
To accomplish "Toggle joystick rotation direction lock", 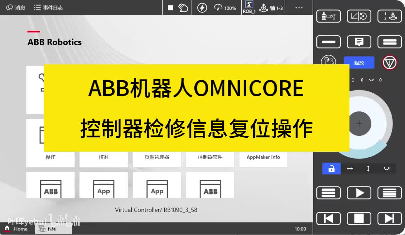I will pyautogui.click(x=386, y=168).
